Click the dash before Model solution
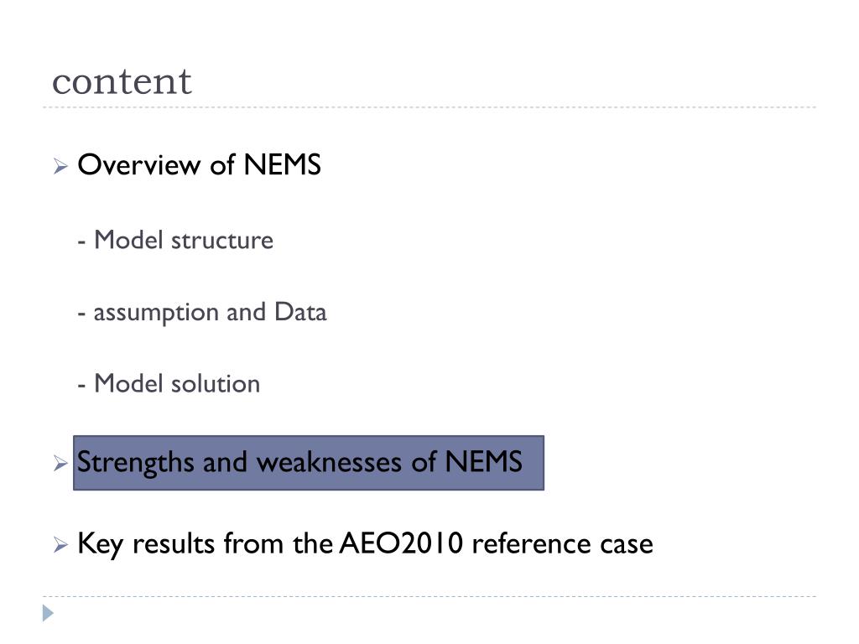This screenshot has height=644, width=859. 81,386
